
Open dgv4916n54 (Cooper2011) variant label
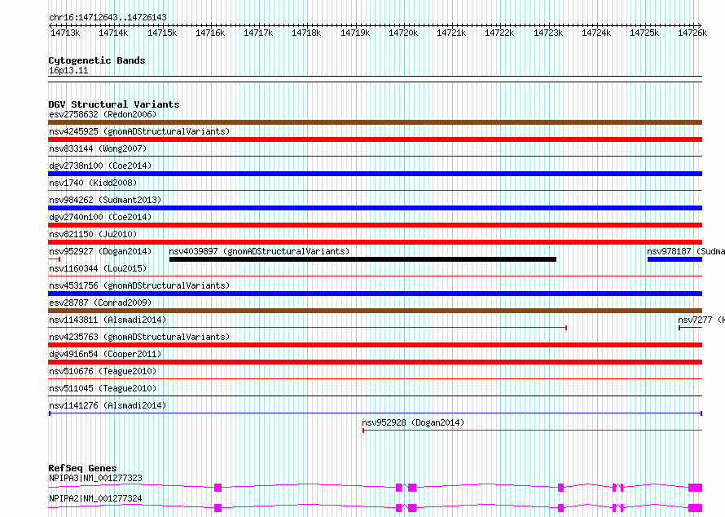[x=105, y=354]
